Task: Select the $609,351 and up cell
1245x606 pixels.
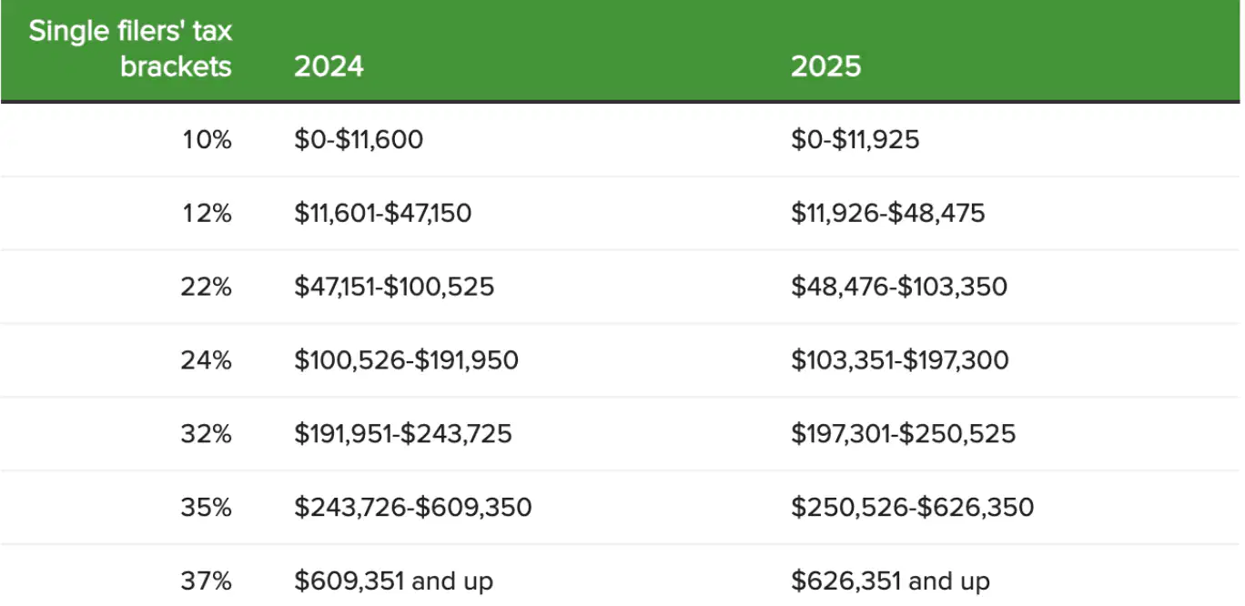Action: pyautogui.click(x=393, y=581)
